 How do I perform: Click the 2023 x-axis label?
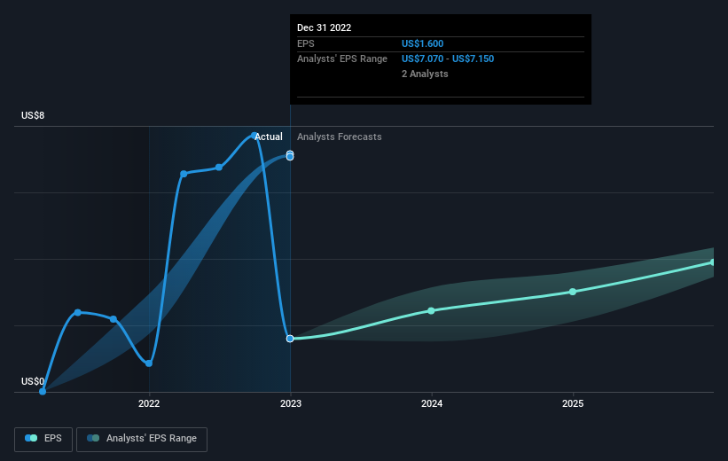click(x=291, y=403)
